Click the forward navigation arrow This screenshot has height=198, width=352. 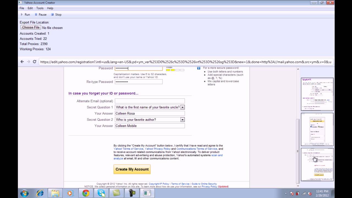[x=28, y=62]
